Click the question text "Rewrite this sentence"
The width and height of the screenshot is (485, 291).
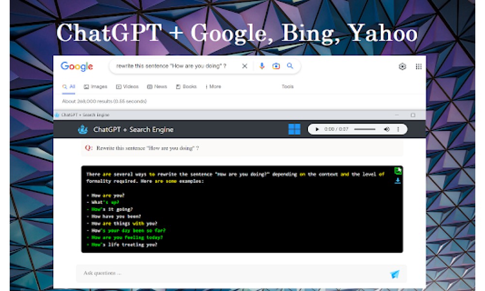[x=121, y=148]
